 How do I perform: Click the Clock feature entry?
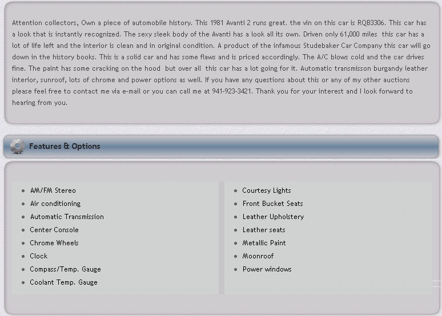[x=39, y=256]
